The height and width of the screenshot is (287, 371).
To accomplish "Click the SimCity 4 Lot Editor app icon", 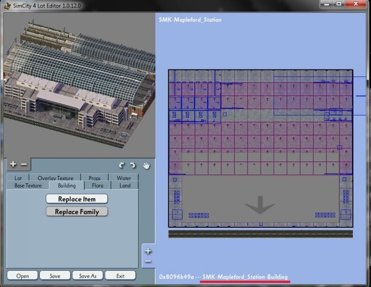I will (x=7, y=6).
